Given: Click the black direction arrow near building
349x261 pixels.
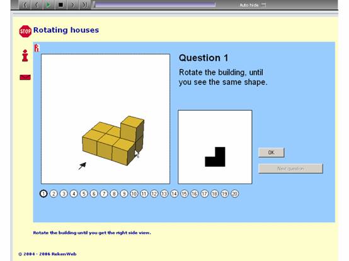Looking at the screenshot, I should (x=83, y=165).
